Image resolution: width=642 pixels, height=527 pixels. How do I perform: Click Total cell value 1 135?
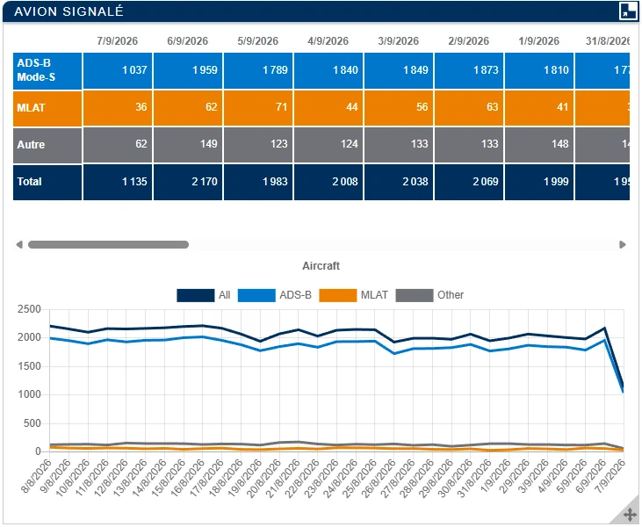tap(118, 182)
